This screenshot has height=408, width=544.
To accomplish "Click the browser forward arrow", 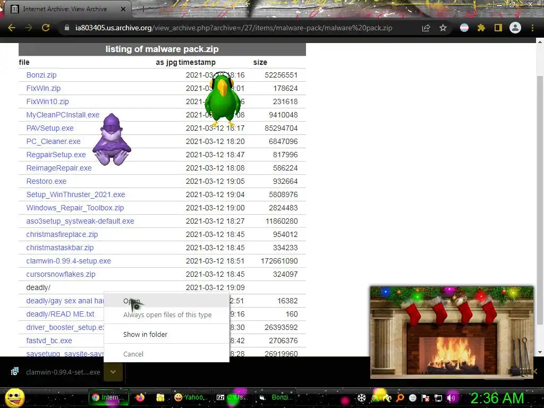I will coord(29,28).
